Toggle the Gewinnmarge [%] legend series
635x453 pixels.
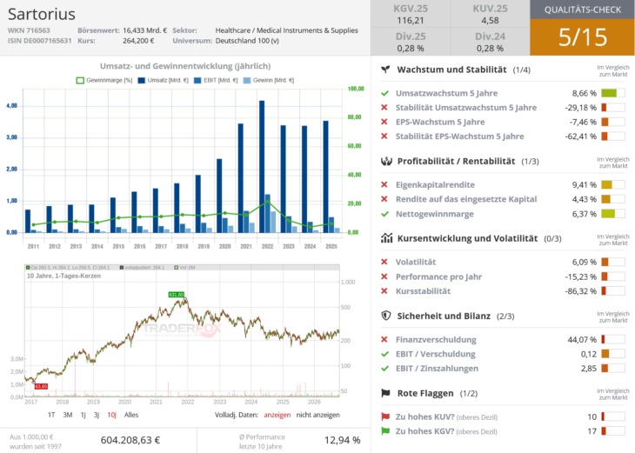pyautogui.click(x=104, y=80)
